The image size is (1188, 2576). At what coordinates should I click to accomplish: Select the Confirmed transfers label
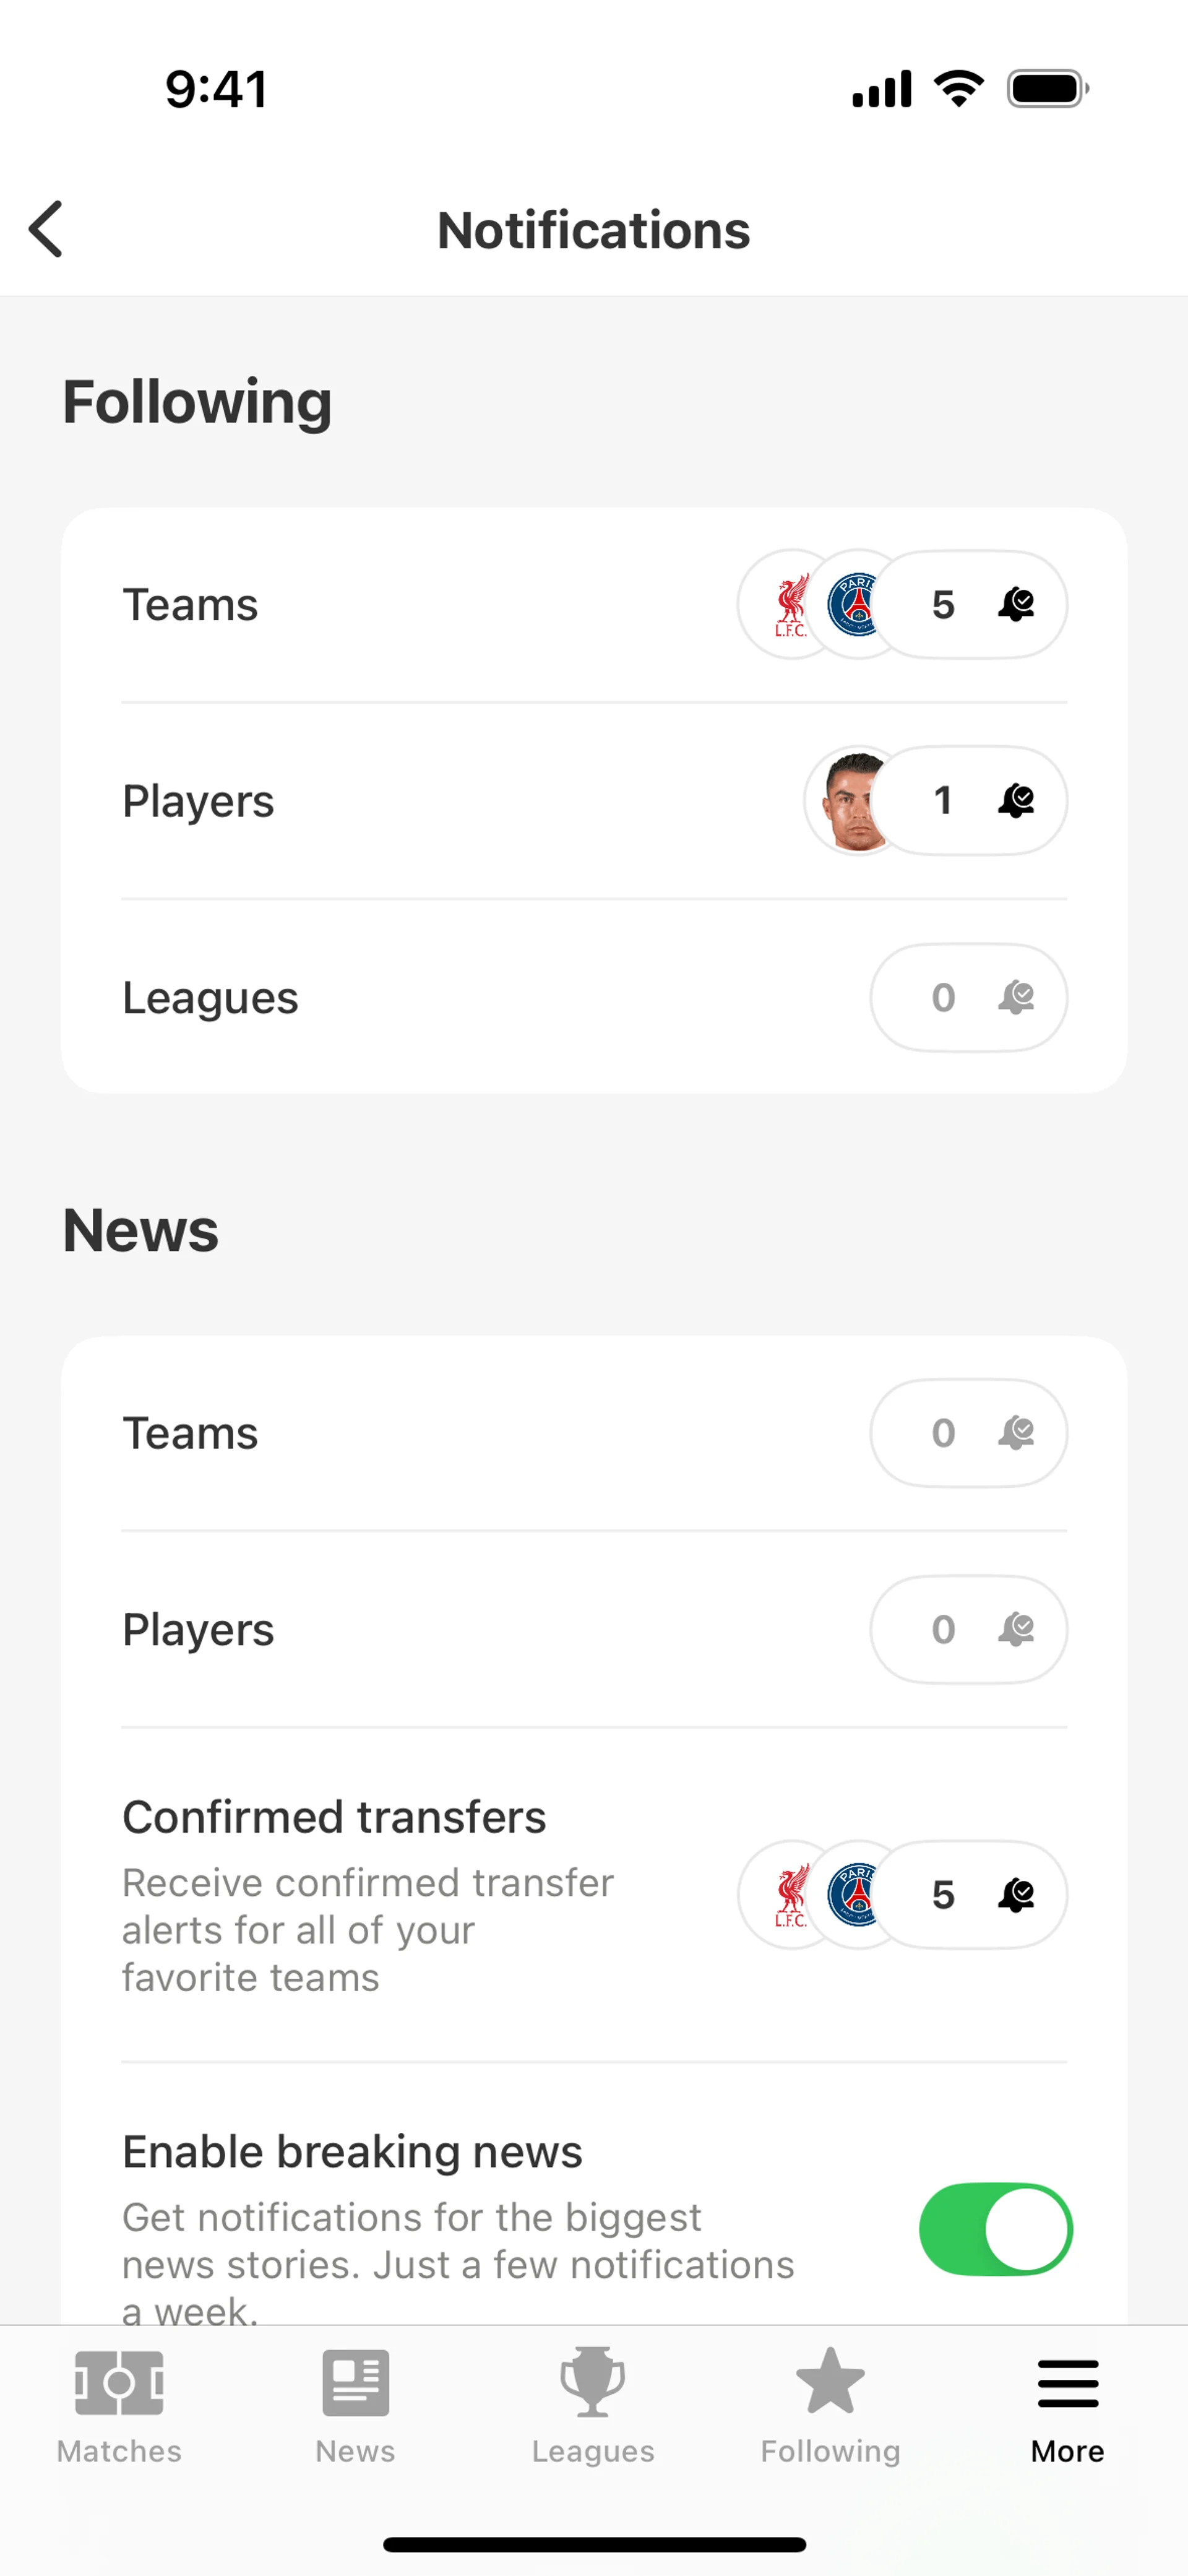[334, 1817]
